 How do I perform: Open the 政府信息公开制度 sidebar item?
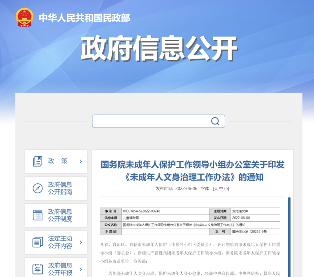click(60, 215)
